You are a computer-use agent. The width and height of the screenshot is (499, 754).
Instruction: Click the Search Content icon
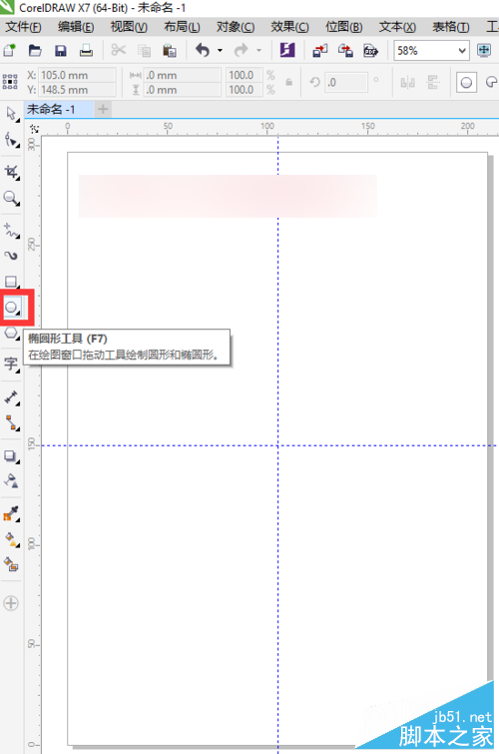point(287,50)
